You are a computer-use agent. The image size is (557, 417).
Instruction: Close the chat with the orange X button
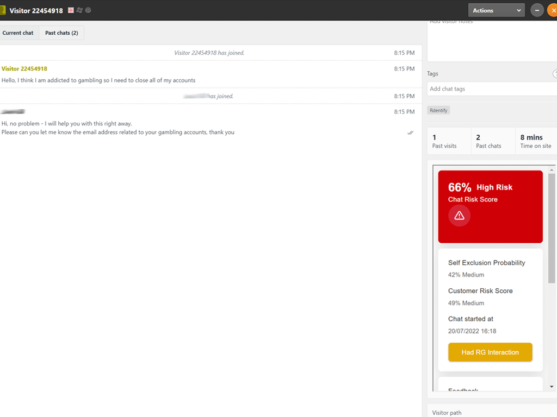tap(552, 10)
